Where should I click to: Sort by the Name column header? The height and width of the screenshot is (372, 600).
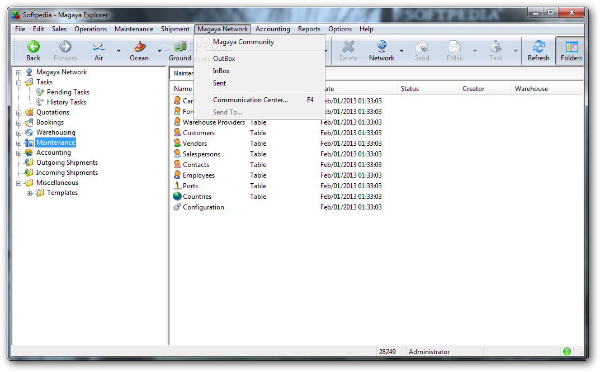tap(182, 89)
